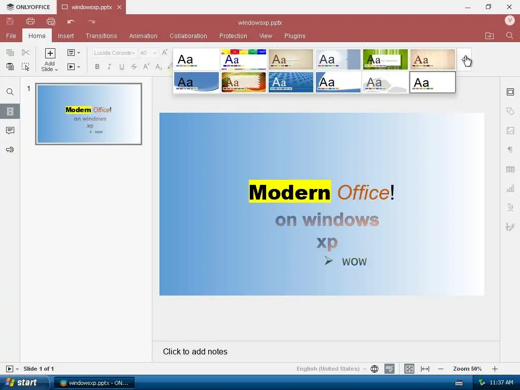The width and height of the screenshot is (520, 390).
Task: Toggle Subscript formatting
Action: coord(158,67)
